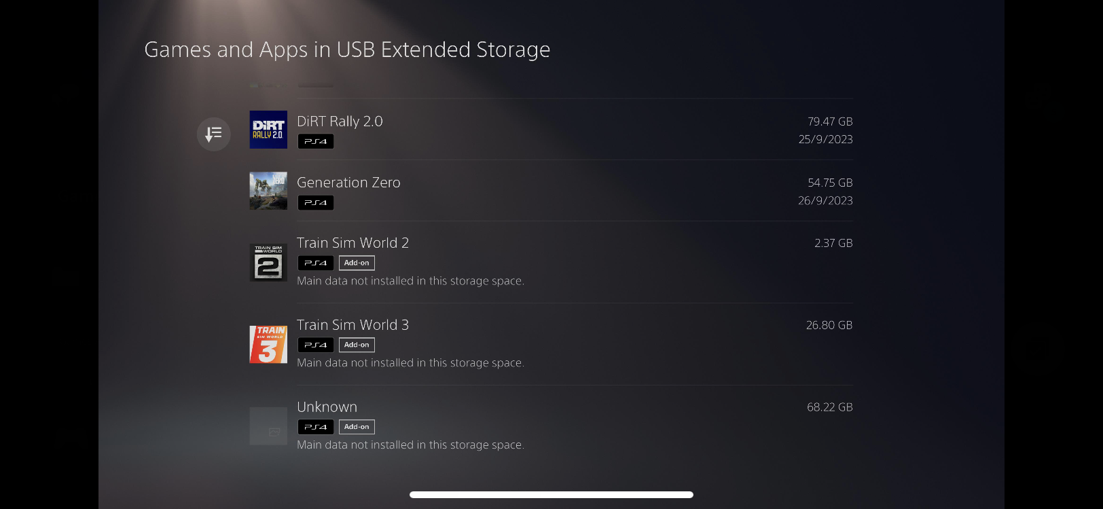This screenshot has height=509, width=1103.
Task: Click the Train Sim World 3 icon
Action: tap(268, 344)
